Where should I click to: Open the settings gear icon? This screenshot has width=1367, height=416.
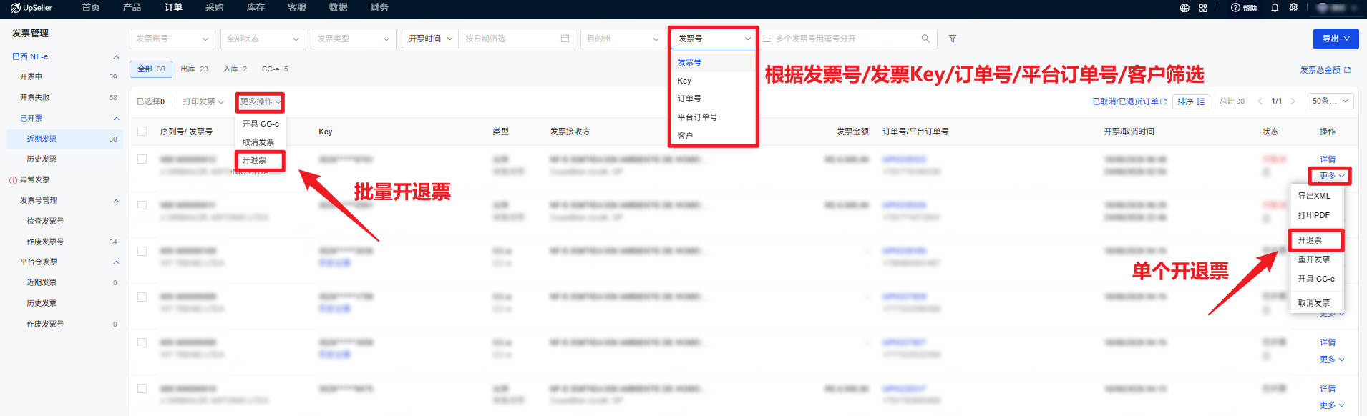[1293, 8]
